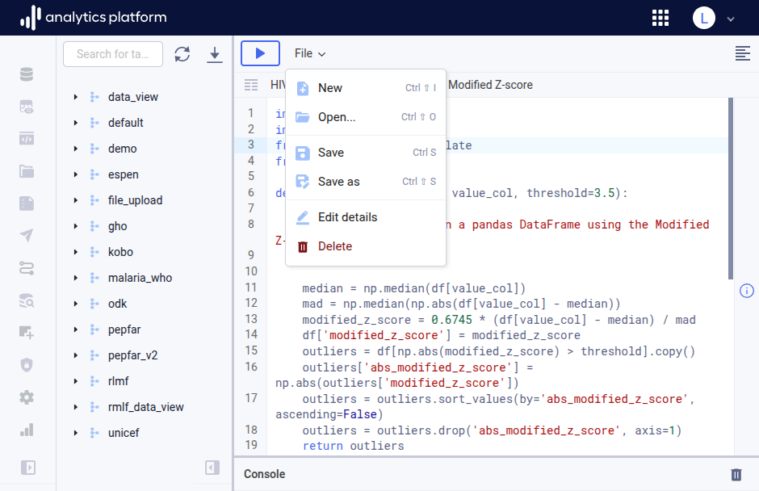The height and width of the screenshot is (491, 759).
Task: Expand the file_upload schema arrow
Action: (76, 200)
